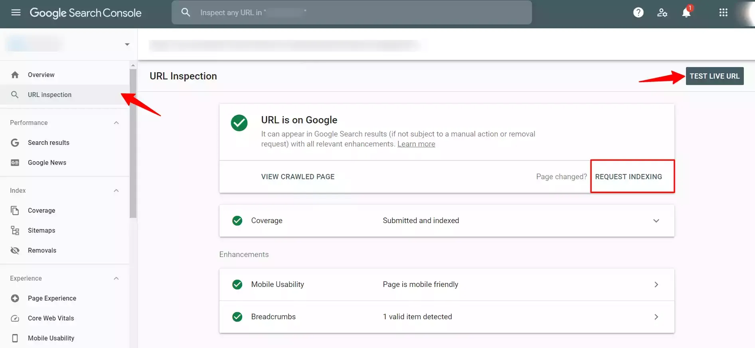This screenshot has width=755, height=348.
Task: Click TEST LIVE URL button
Action: click(x=714, y=76)
